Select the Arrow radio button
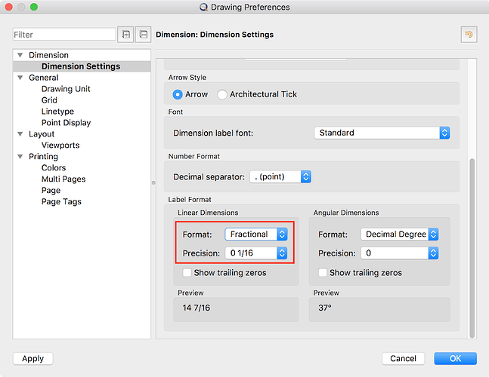This screenshot has height=377, width=489. pyautogui.click(x=178, y=94)
